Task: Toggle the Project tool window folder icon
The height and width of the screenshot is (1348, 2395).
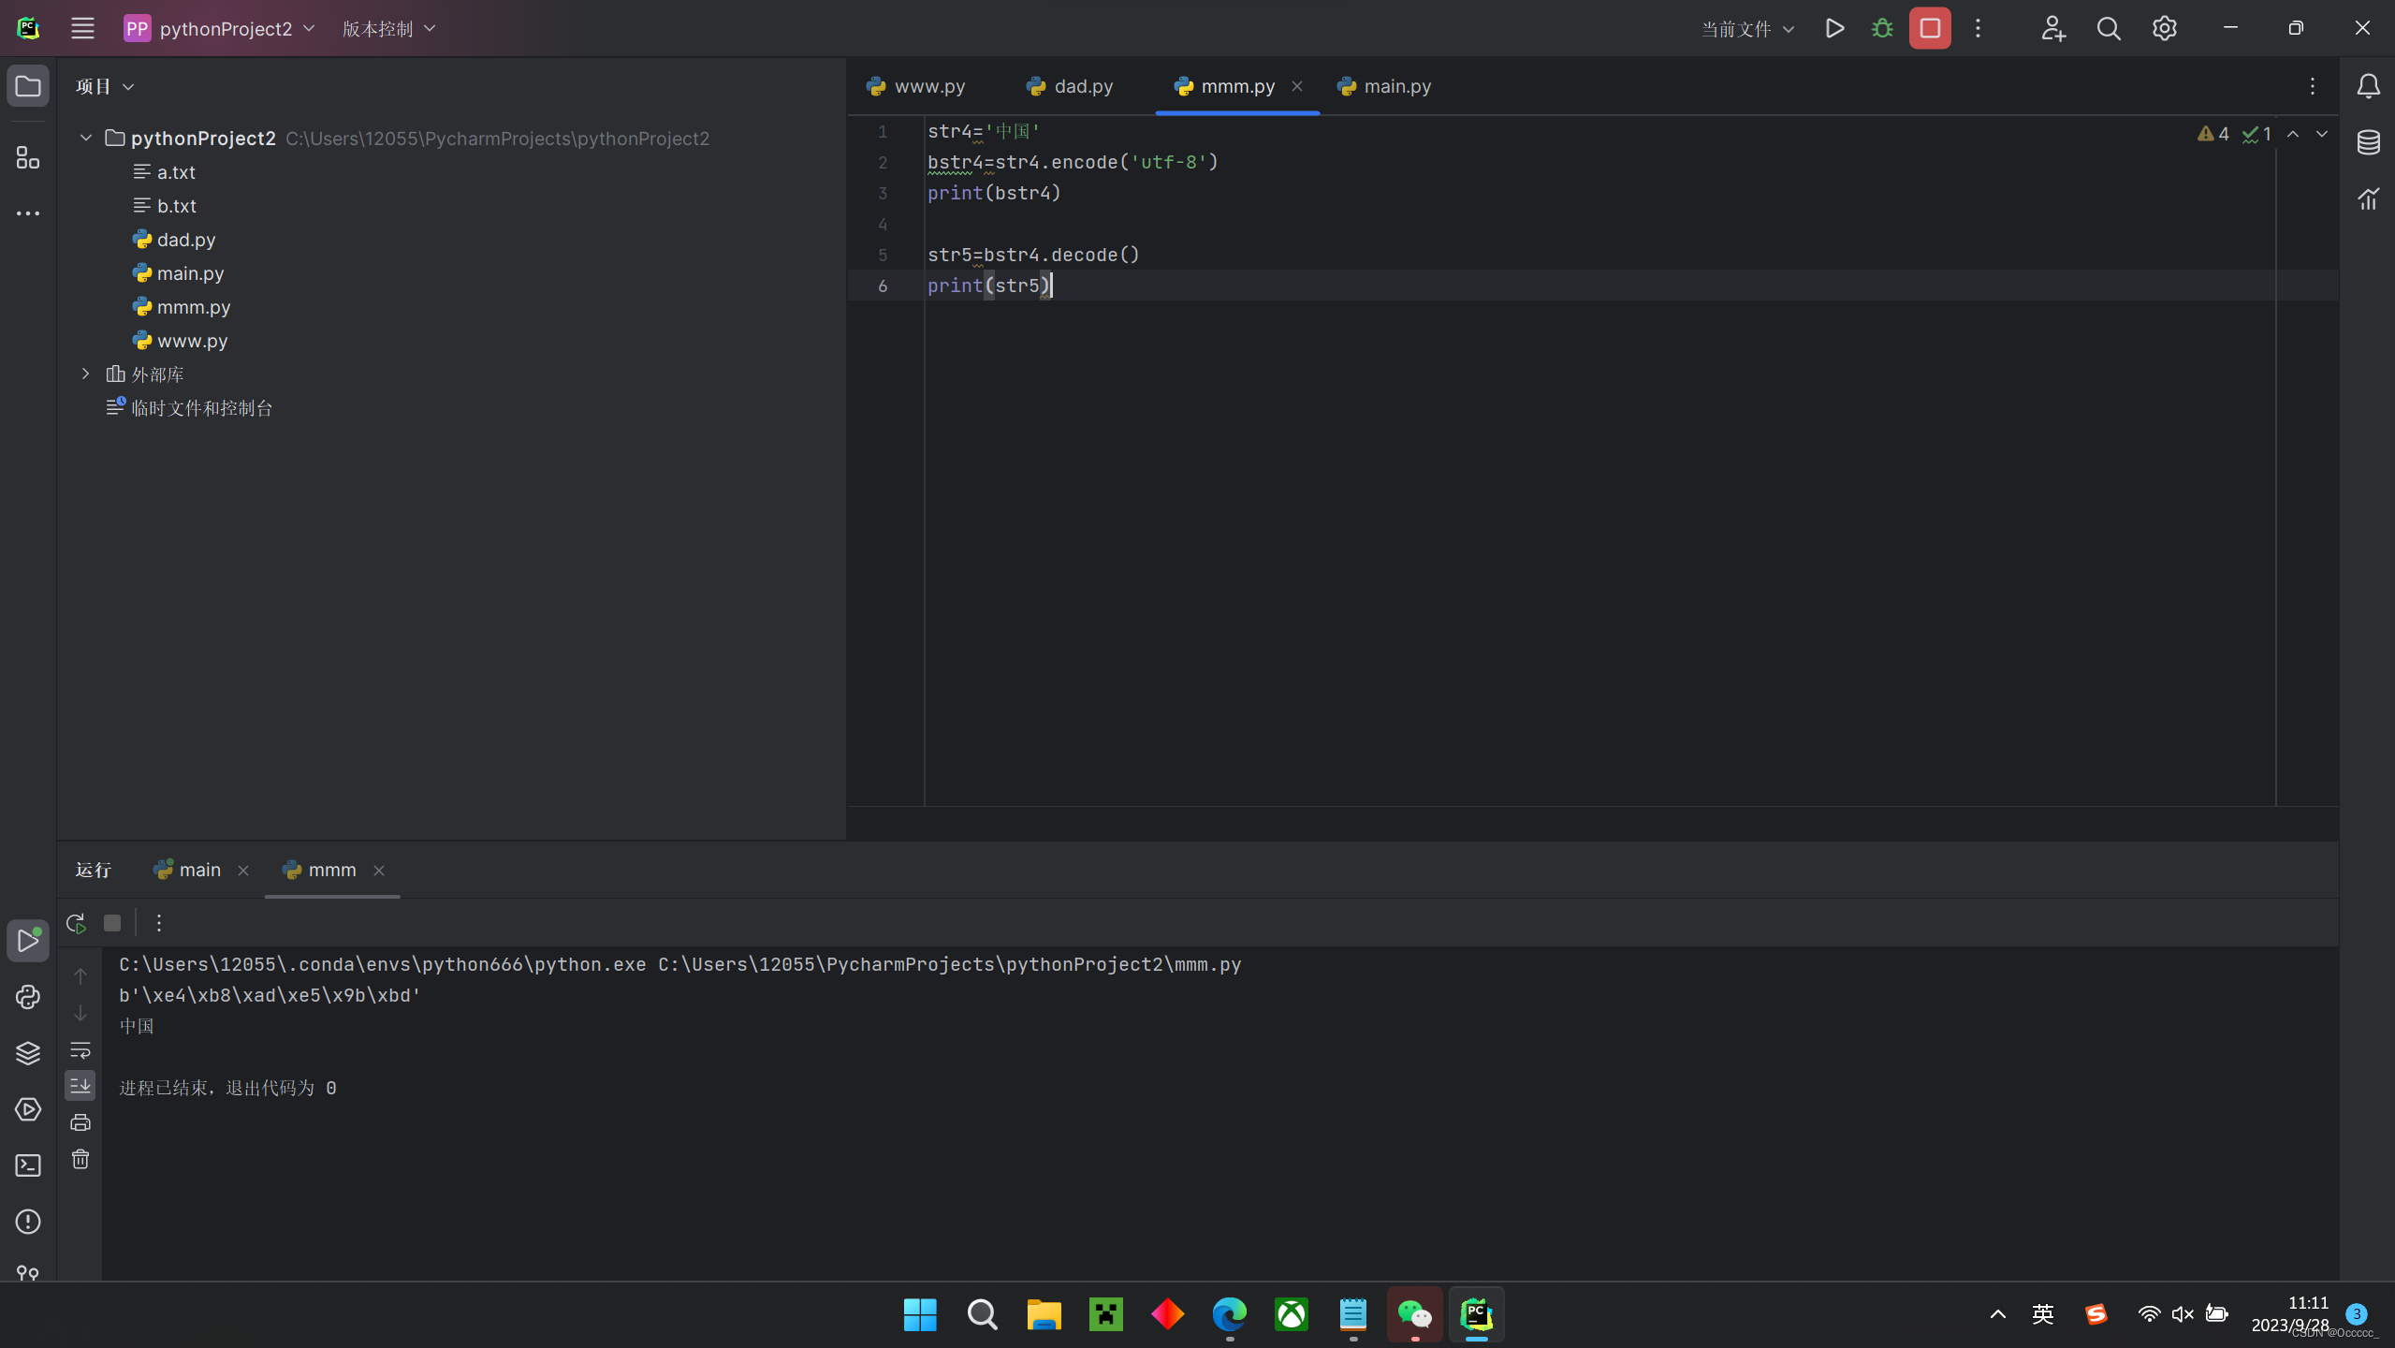Action: [x=28, y=86]
